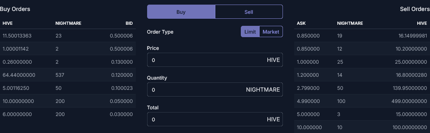
Task: Select the buy order for 537 NIGHTMARE
Action: pyautogui.click(x=68, y=75)
